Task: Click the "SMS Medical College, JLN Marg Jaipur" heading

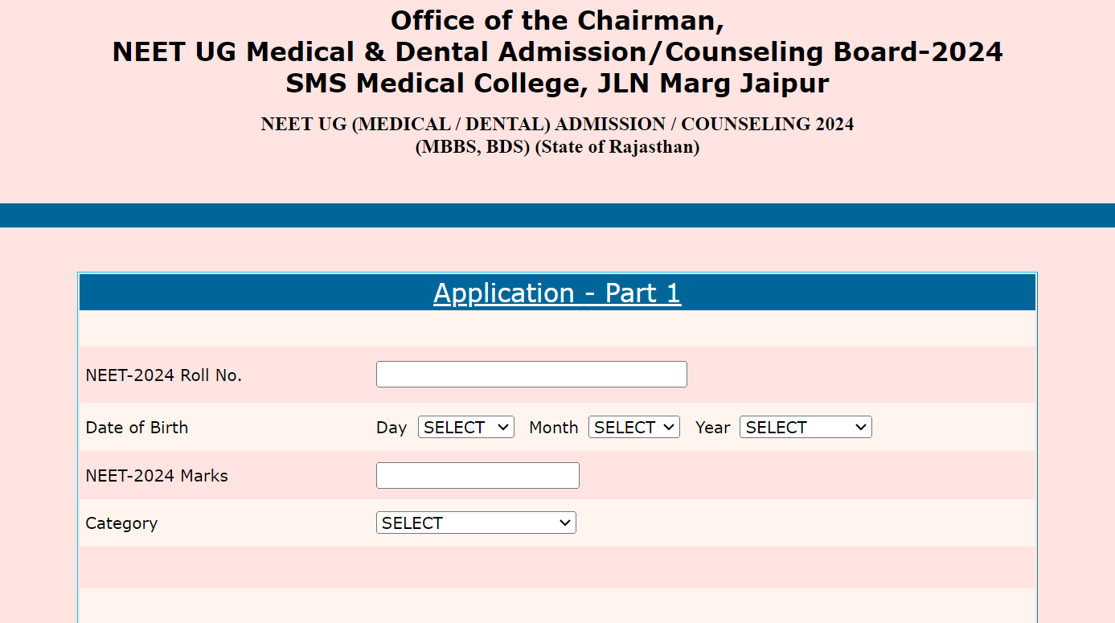Action: (557, 84)
